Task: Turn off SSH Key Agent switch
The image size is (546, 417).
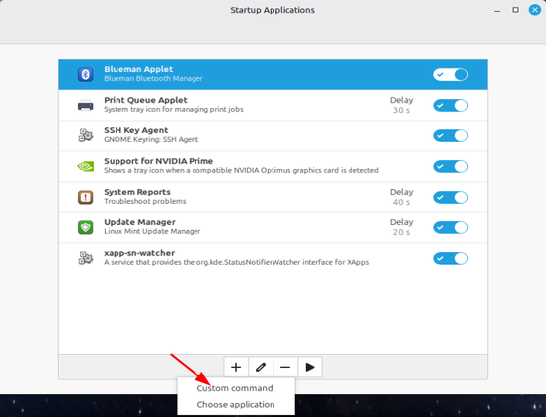Action: coord(450,135)
